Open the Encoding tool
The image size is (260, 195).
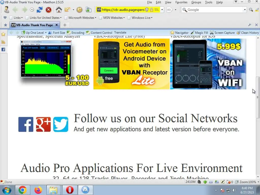pos(75,33)
